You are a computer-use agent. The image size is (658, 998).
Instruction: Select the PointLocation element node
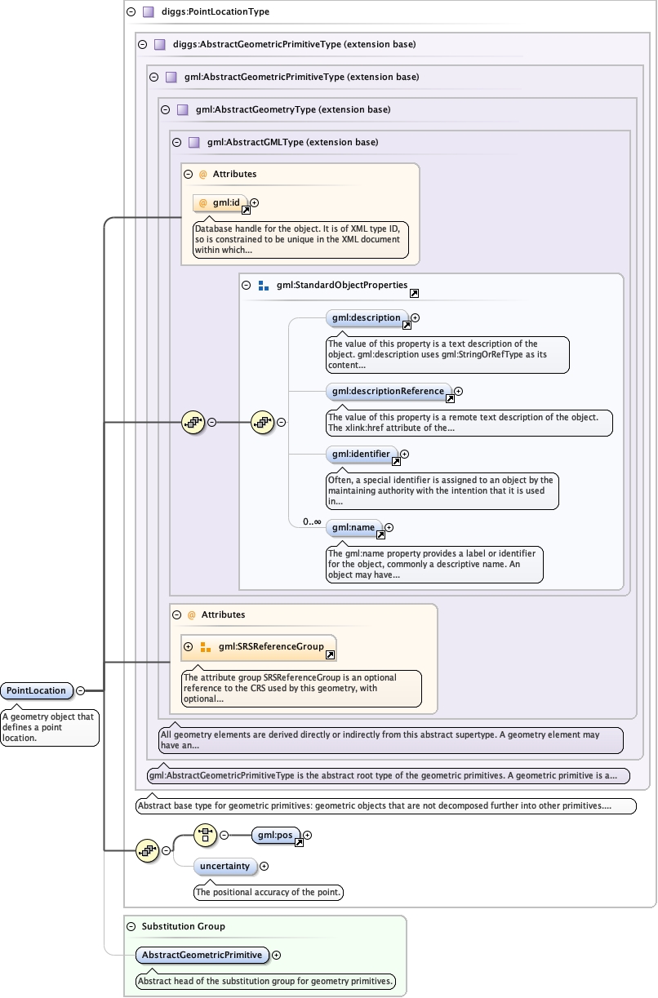pos(37,690)
